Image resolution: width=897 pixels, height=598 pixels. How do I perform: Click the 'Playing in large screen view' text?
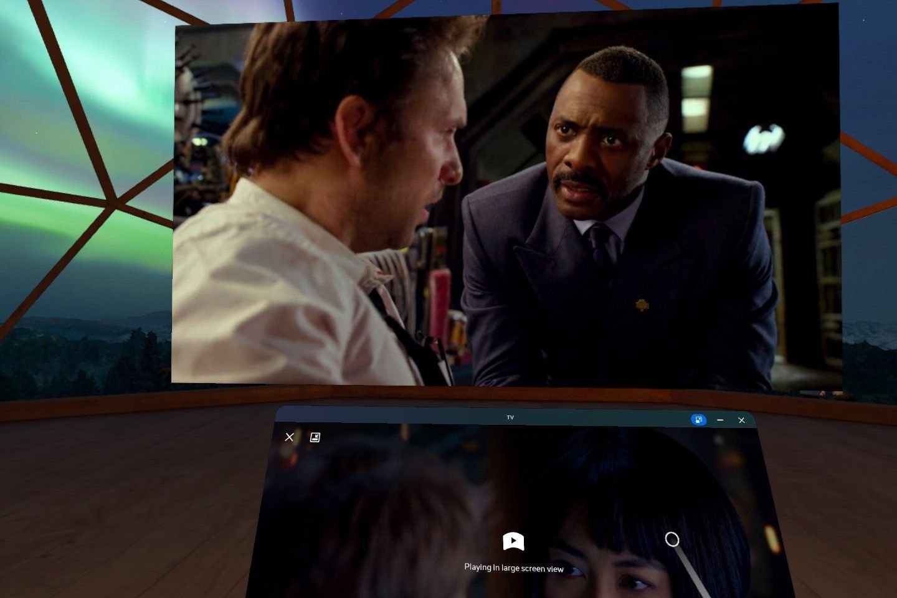(x=513, y=567)
